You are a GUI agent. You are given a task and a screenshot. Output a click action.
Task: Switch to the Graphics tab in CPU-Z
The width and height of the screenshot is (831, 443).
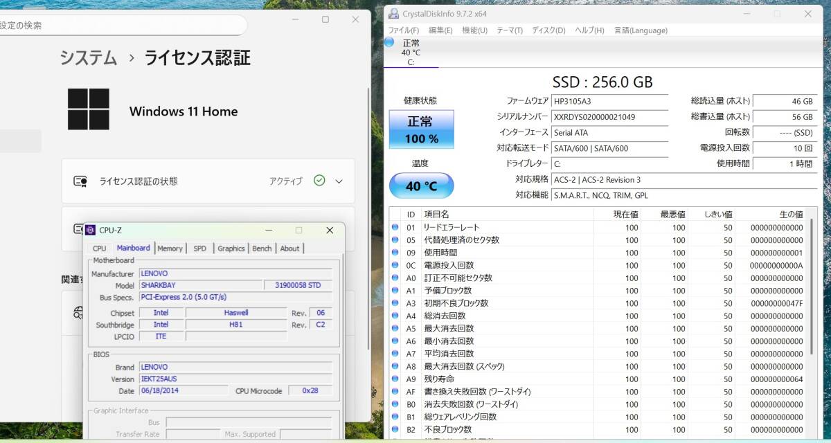pos(231,248)
